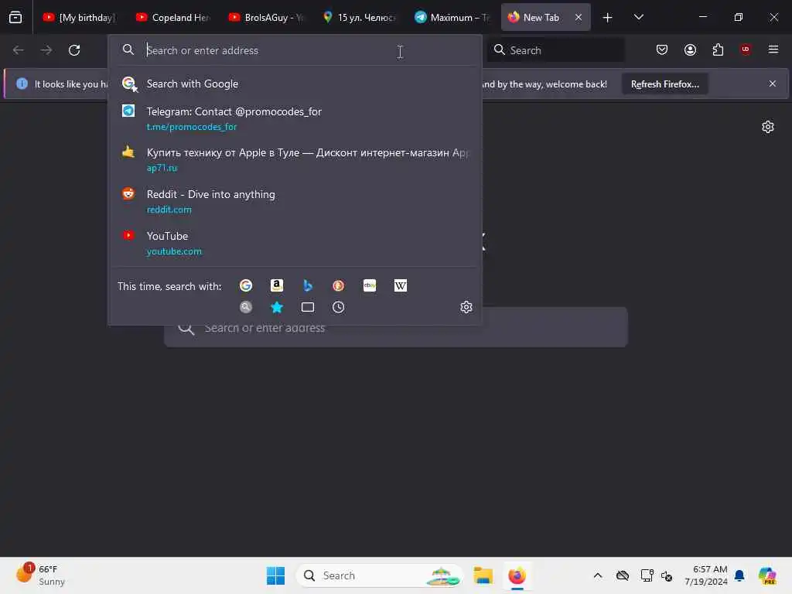Open File Explorer from the taskbar

pos(483,575)
